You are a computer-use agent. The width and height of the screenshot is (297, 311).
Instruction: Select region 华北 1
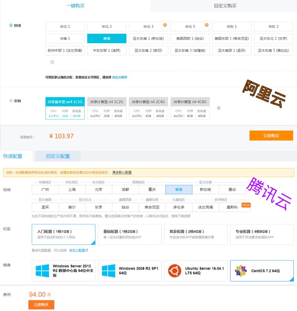(x=65, y=27)
